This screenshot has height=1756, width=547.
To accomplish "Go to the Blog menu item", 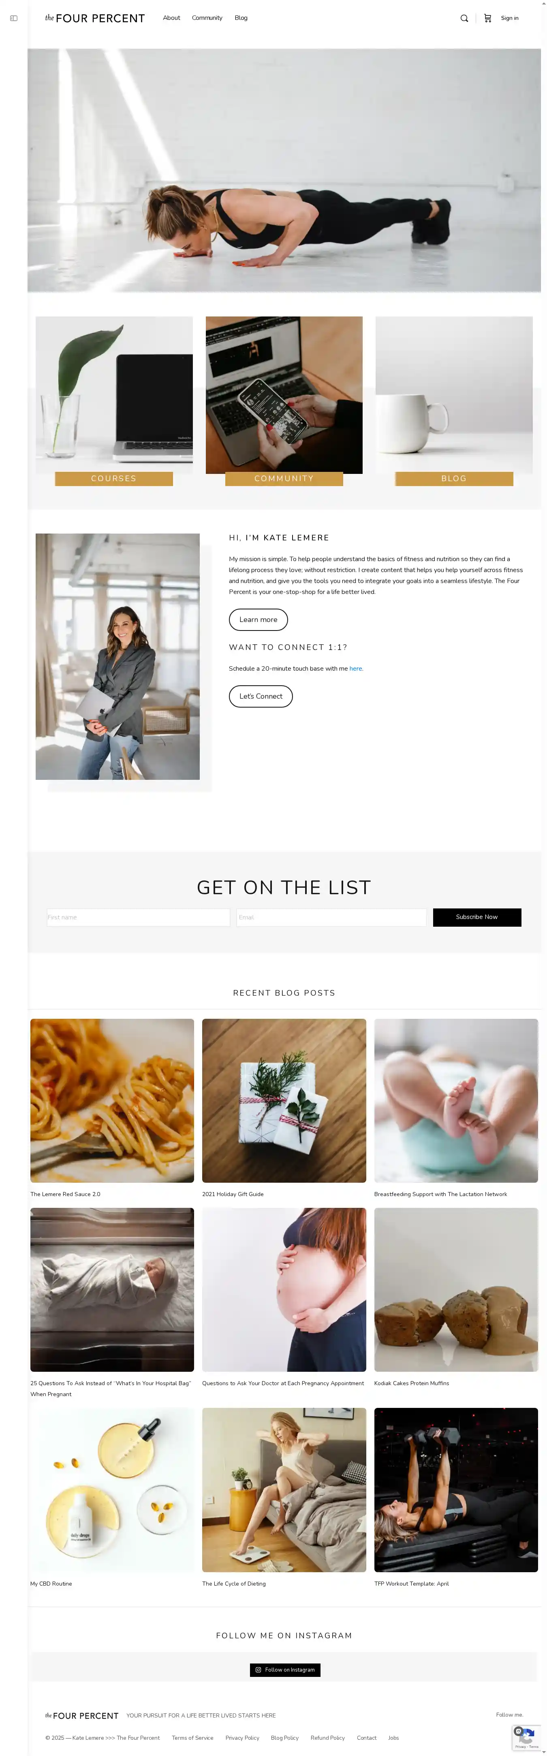I will click(x=241, y=18).
